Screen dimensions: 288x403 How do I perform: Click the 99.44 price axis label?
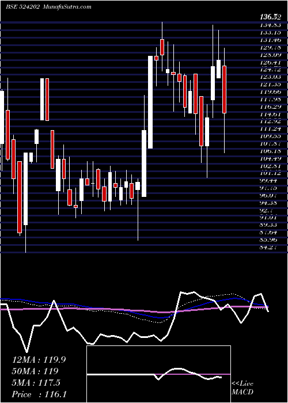click(268, 181)
